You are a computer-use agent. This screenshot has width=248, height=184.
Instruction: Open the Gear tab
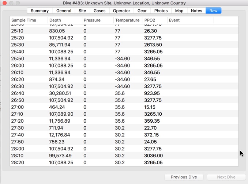coord(142,11)
